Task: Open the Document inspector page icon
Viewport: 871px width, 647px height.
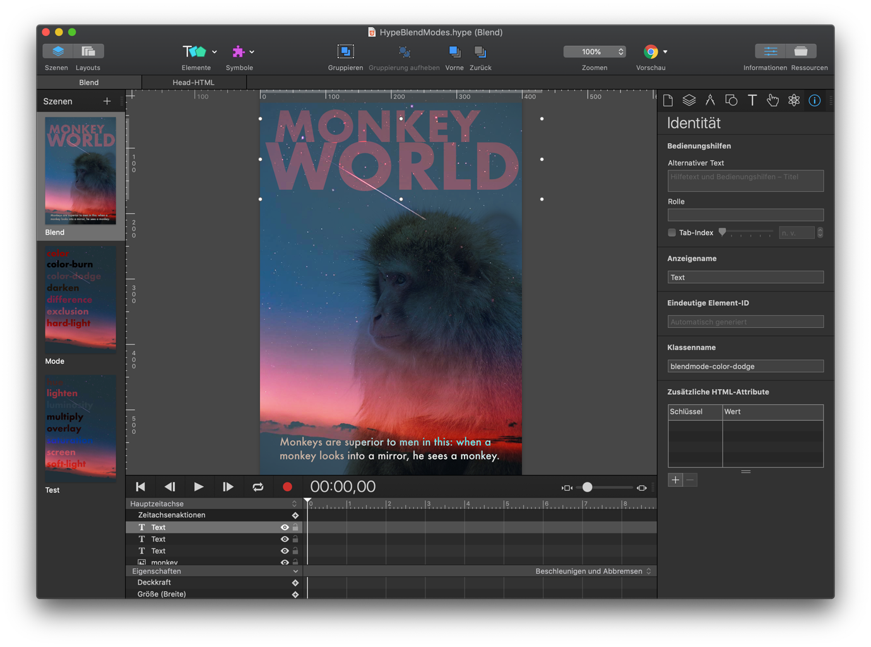Action: coord(668,100)
